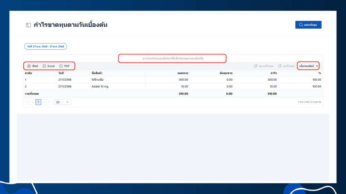Screen dimensions: 346x194
Task: Click กำไร value 10.00 in Adalat row
Action: pos(256,87)
